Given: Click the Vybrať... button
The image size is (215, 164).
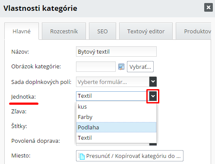Looking at the screenshot, I should point(140,67).
